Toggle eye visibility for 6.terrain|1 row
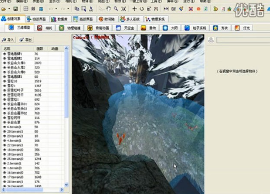 [5, 127]
